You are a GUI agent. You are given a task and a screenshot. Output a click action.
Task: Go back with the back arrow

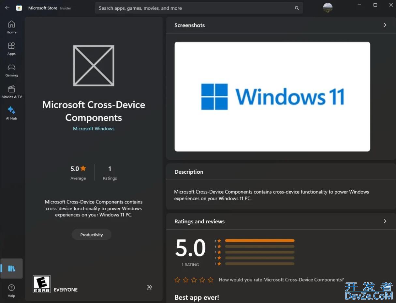(7, 8)
